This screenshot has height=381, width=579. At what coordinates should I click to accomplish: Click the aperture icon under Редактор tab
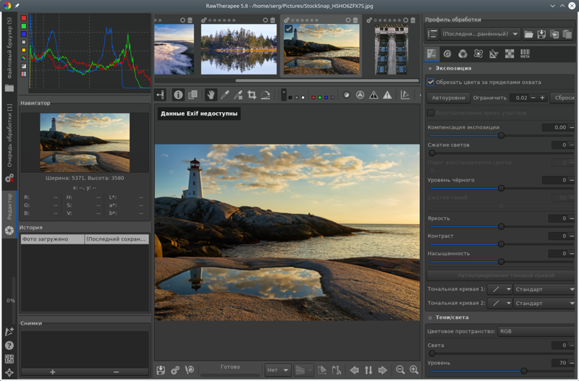point(9,231)
